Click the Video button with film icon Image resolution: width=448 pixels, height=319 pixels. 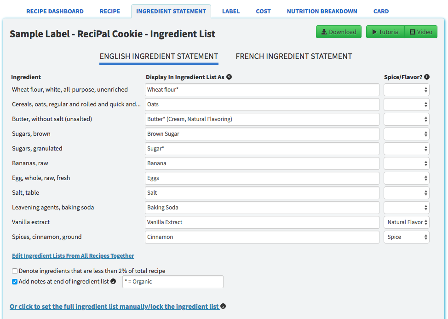[x=421, y=32]
